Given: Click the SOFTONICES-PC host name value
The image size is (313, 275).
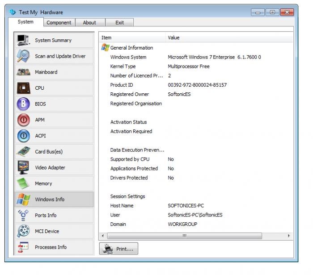Looking at the screenshot, I should point(186,206).
